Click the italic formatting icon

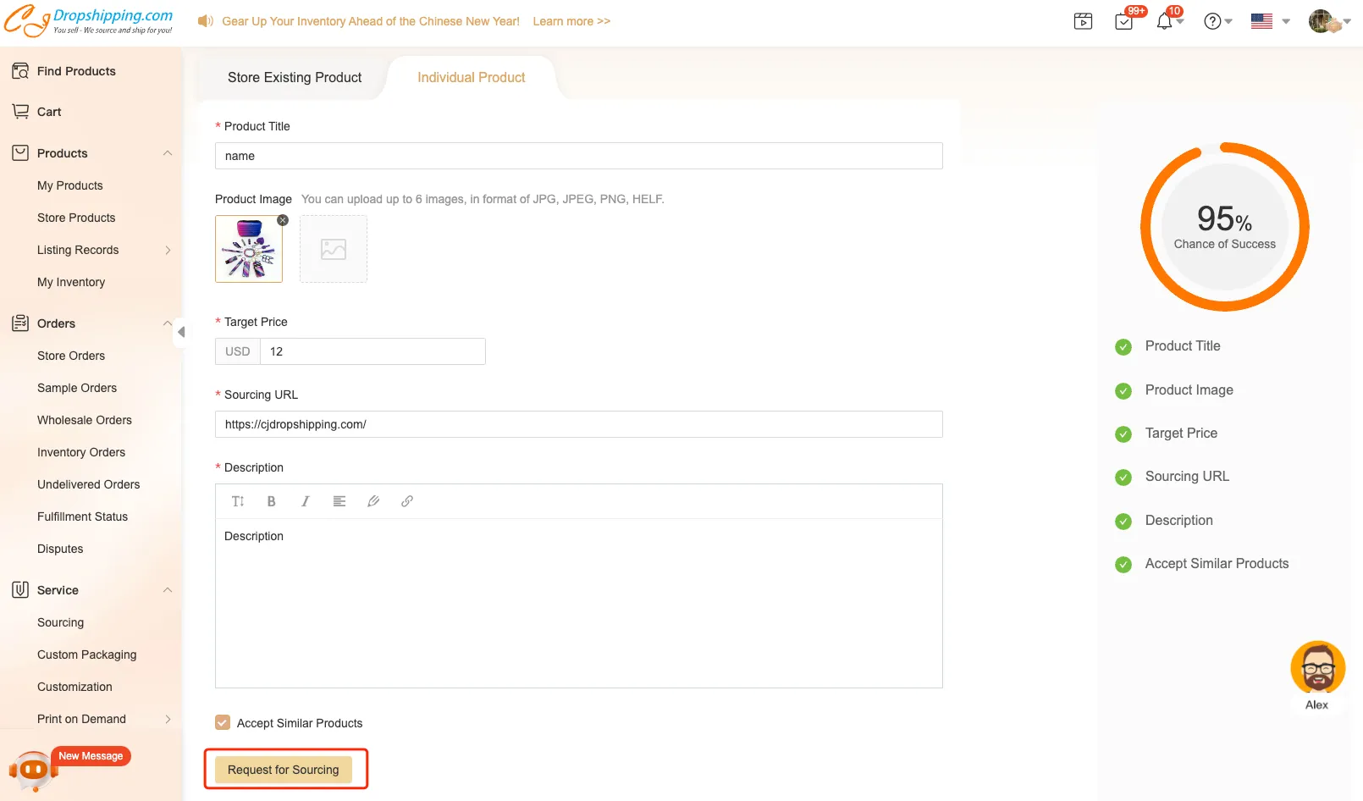[305, 501]
